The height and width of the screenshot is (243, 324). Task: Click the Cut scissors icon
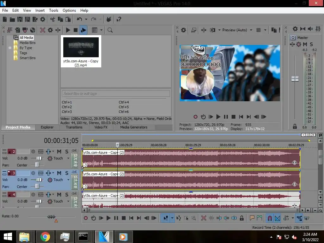click(53, 19)
